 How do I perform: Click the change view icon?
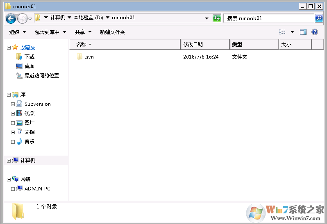[x=282, y=32]
